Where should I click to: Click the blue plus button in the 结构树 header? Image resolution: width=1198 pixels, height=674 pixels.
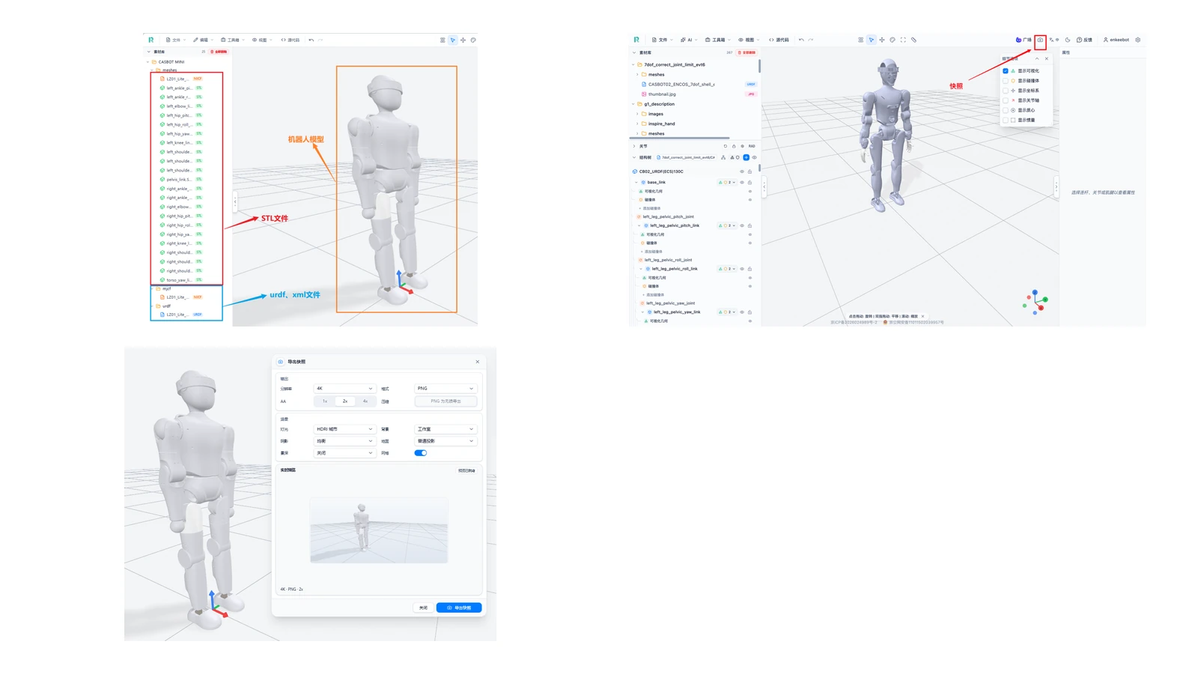tap(746, 157)
